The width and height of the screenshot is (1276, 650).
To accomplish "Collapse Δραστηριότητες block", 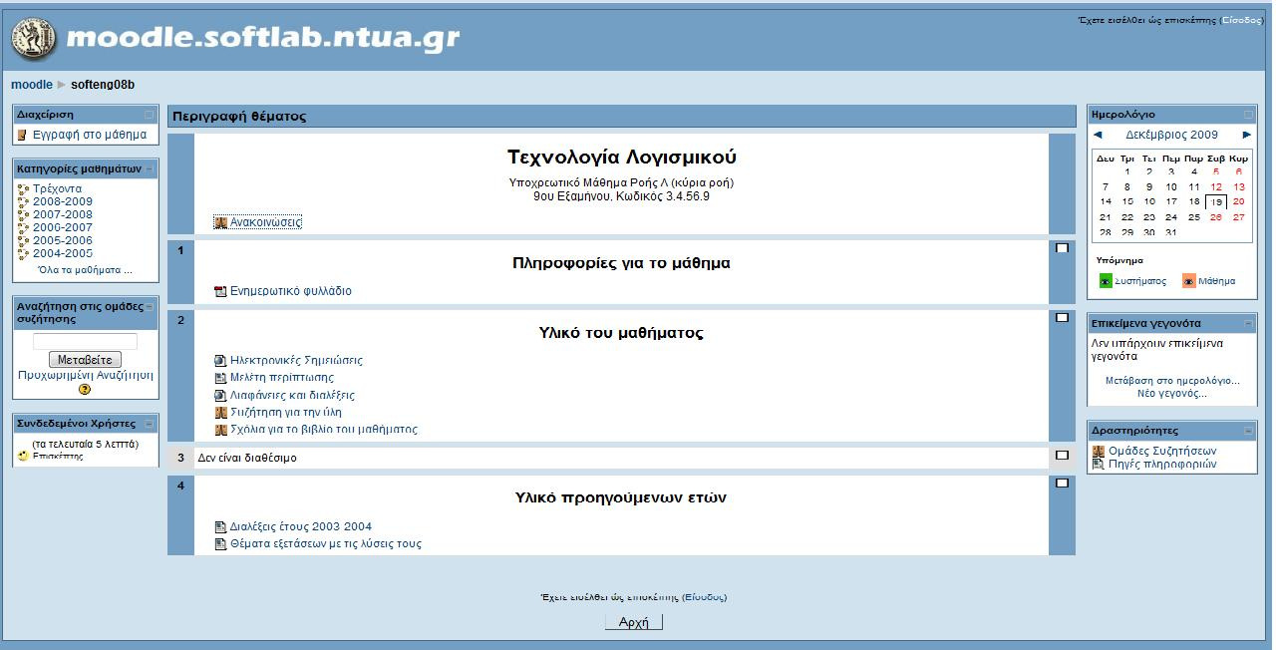I will [x=1248, y=431].
